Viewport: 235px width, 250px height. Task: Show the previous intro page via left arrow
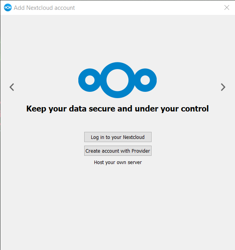(12, 87)
